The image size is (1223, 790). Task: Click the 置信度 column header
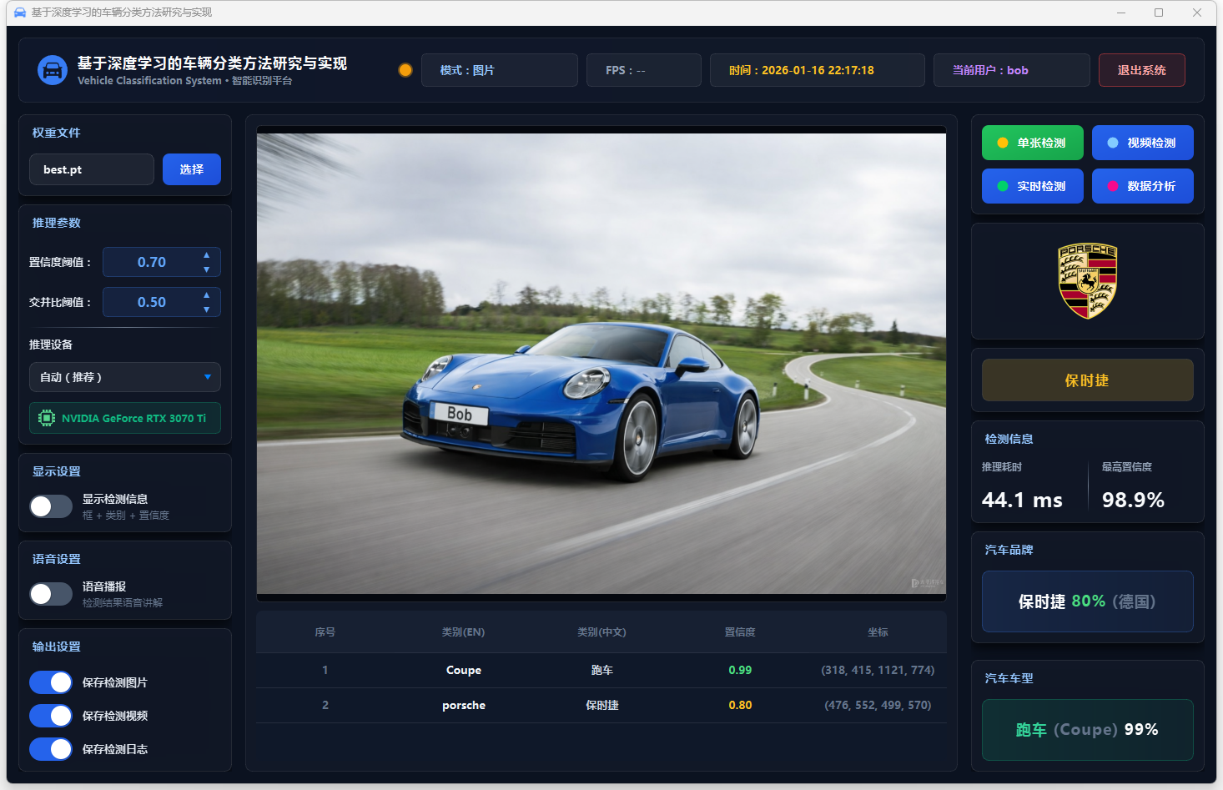point(740,632)
